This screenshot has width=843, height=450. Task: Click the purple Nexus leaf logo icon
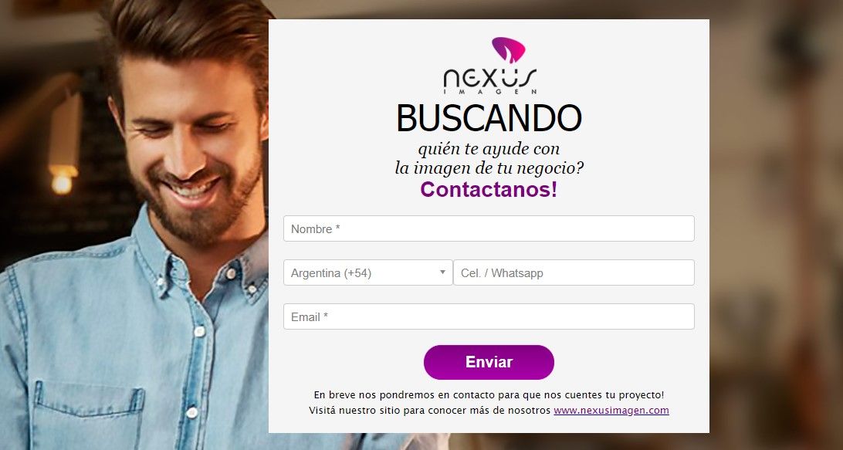tap(508, 49)
